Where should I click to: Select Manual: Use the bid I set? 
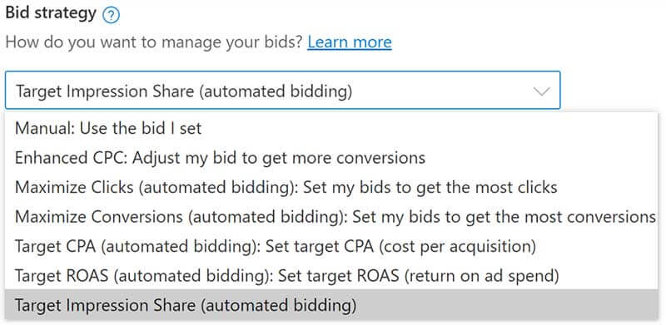tap(331, 128)
